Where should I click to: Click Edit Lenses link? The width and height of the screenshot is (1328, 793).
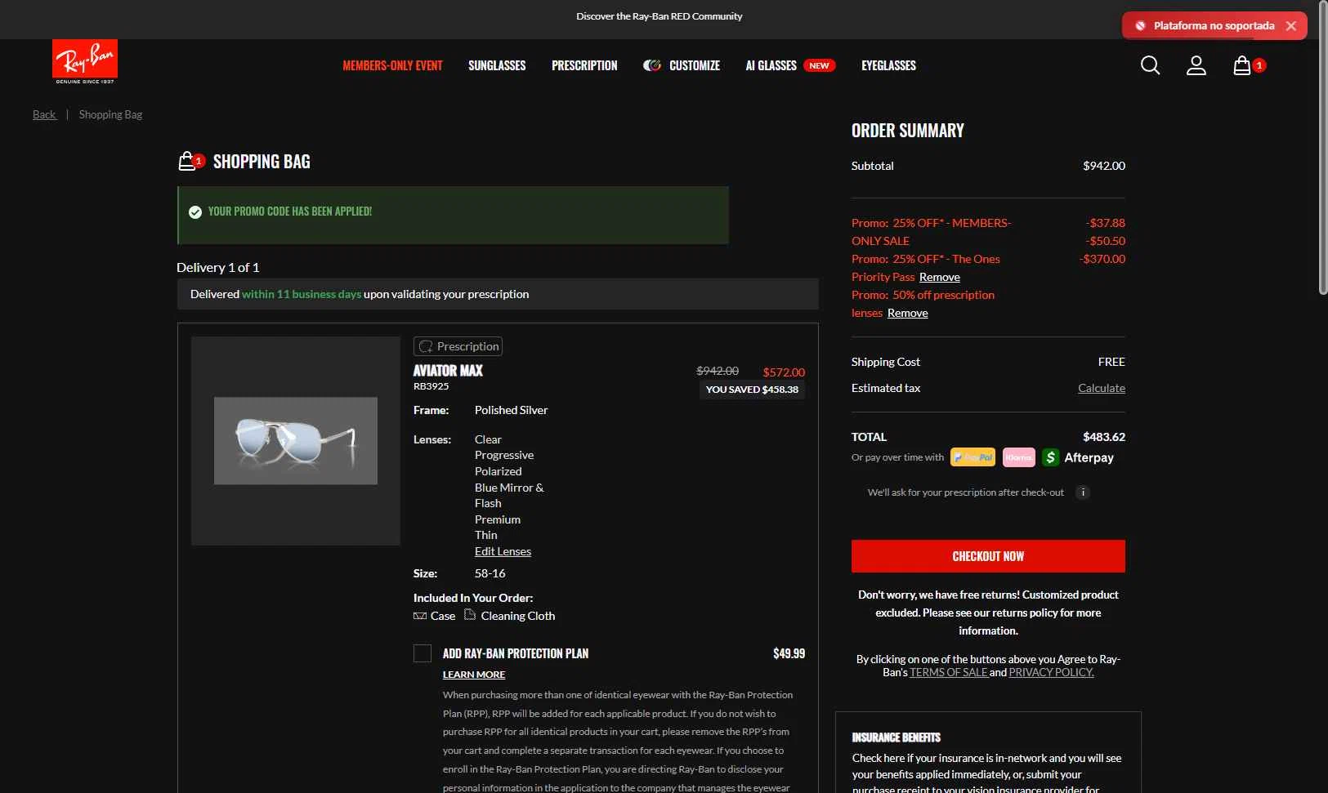503,551
